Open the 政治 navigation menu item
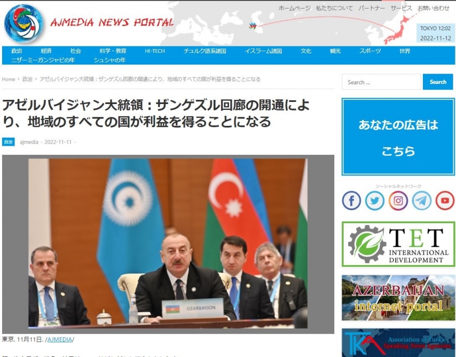Screen dimensions: 456x357 click(17, 51)
